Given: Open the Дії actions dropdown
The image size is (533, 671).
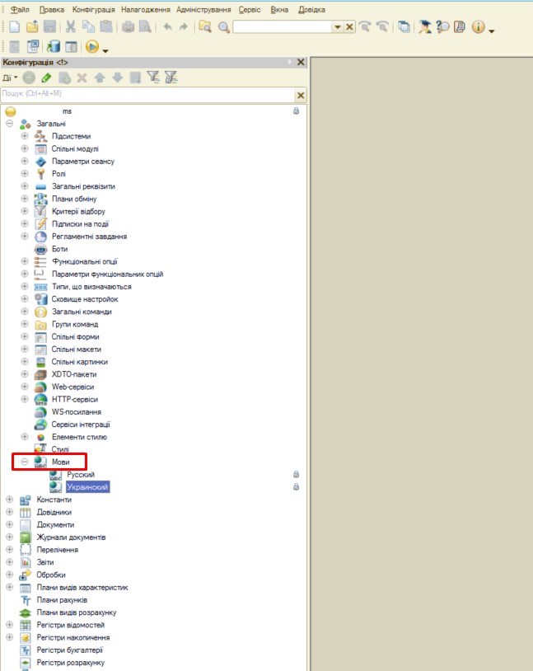Looking at the screenshot, I should click(10, 77).
